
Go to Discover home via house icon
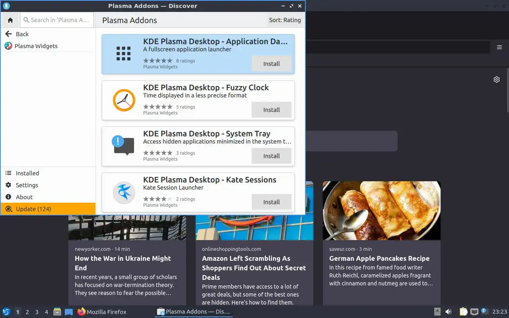tap(10, 20)
